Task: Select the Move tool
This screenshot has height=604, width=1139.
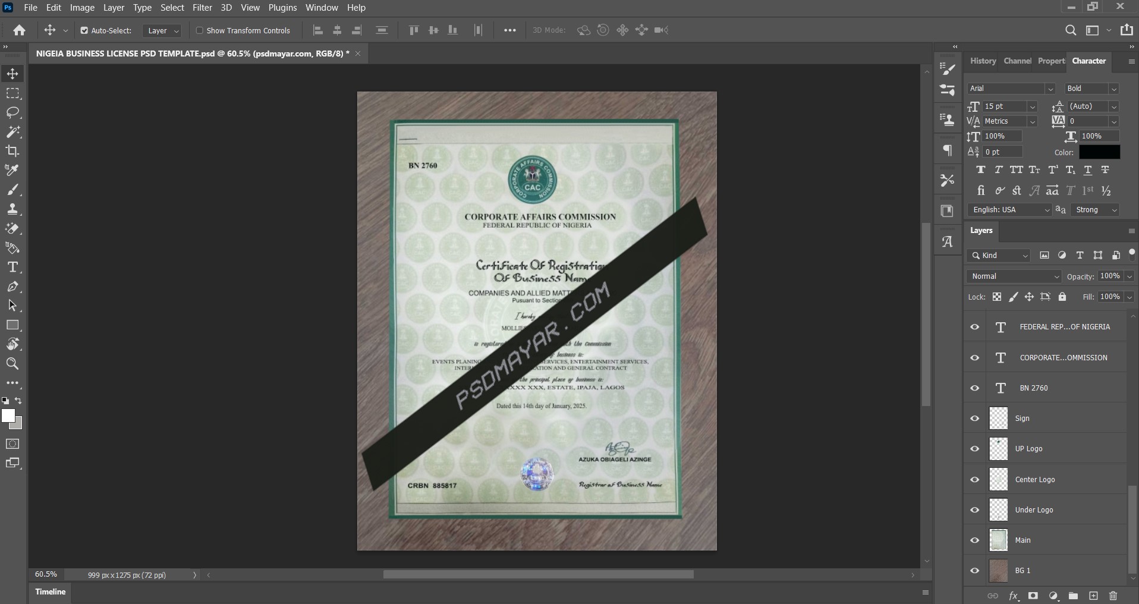Action: click(12, 74)
